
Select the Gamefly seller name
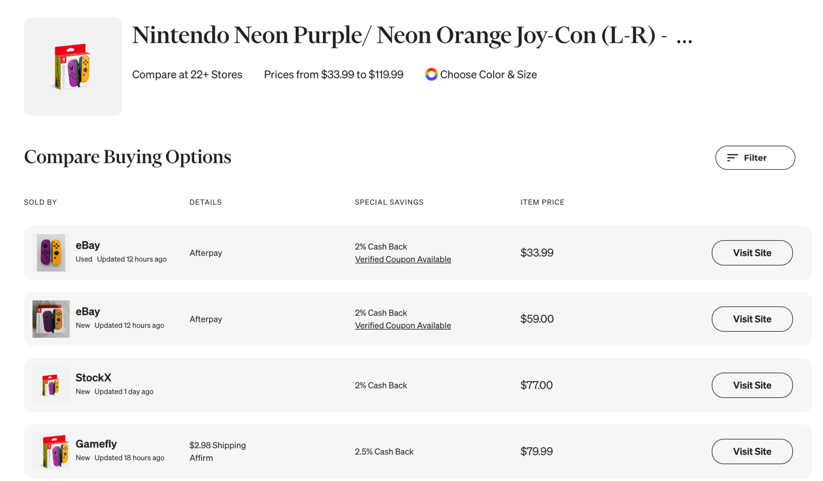point(96,444)
